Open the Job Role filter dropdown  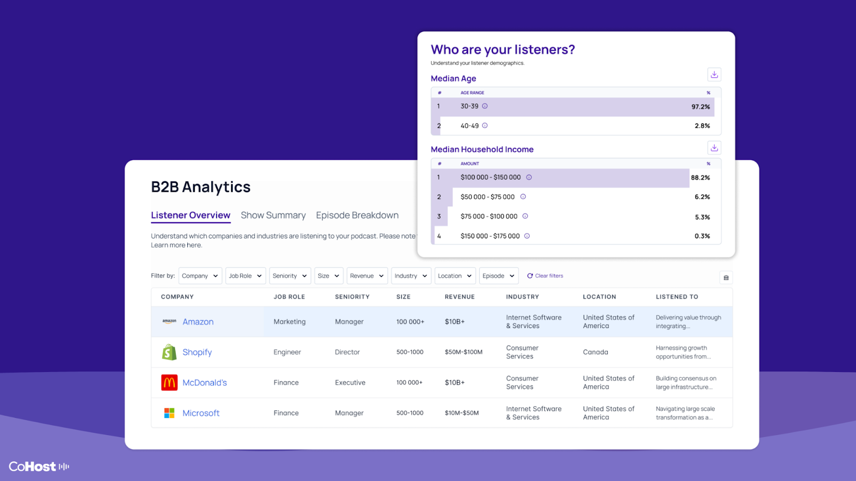[x=246, y=276]
